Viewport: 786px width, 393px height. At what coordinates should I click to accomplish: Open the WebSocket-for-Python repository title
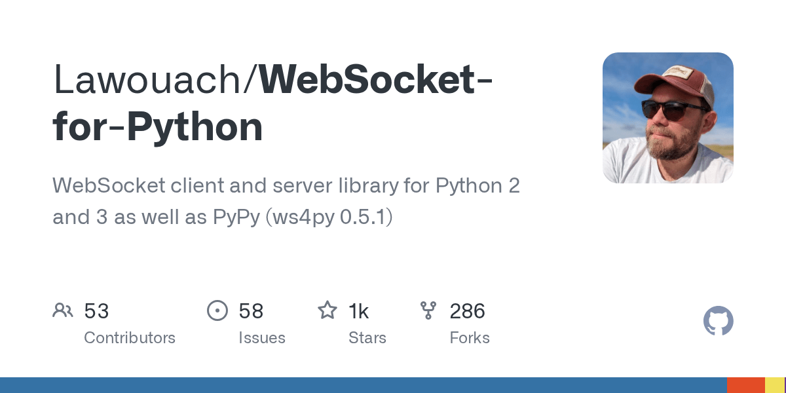point(273,103)
